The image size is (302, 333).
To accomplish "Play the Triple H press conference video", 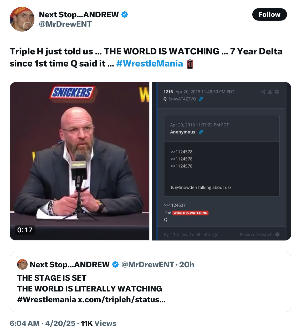I will [x=80, y=161].
